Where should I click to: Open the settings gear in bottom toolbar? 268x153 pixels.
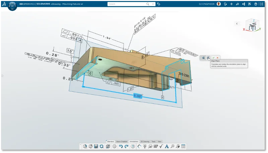(x=115, y=146)
